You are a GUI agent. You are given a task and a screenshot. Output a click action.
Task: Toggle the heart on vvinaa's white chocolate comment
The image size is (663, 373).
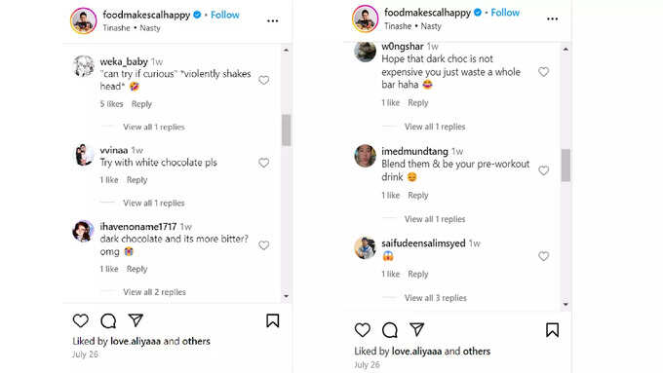coord(264,163)
